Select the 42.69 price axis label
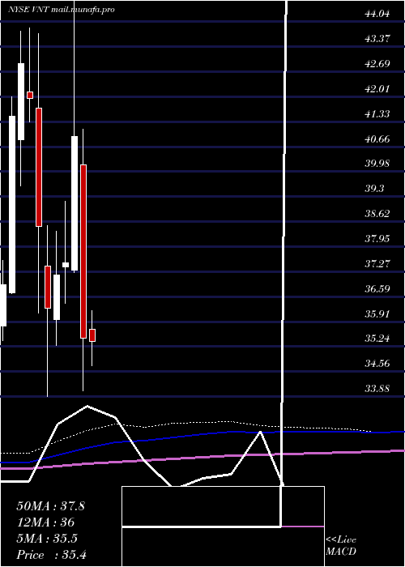 pyautogui.click(x=377, y=64)
